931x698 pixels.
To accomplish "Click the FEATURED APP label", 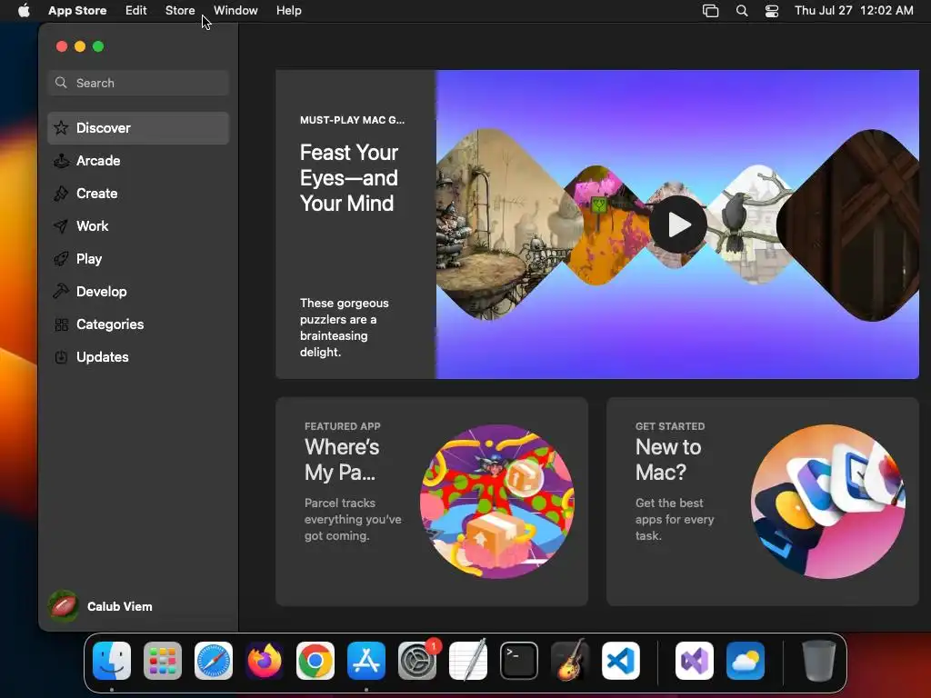I will 343,426.
